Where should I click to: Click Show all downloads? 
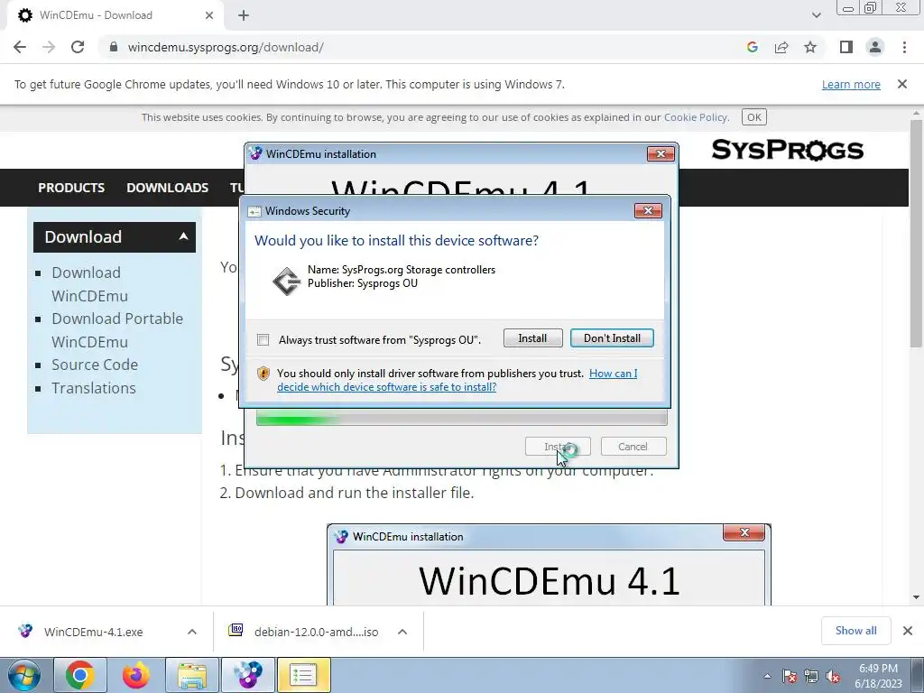(x=855, y=631)
